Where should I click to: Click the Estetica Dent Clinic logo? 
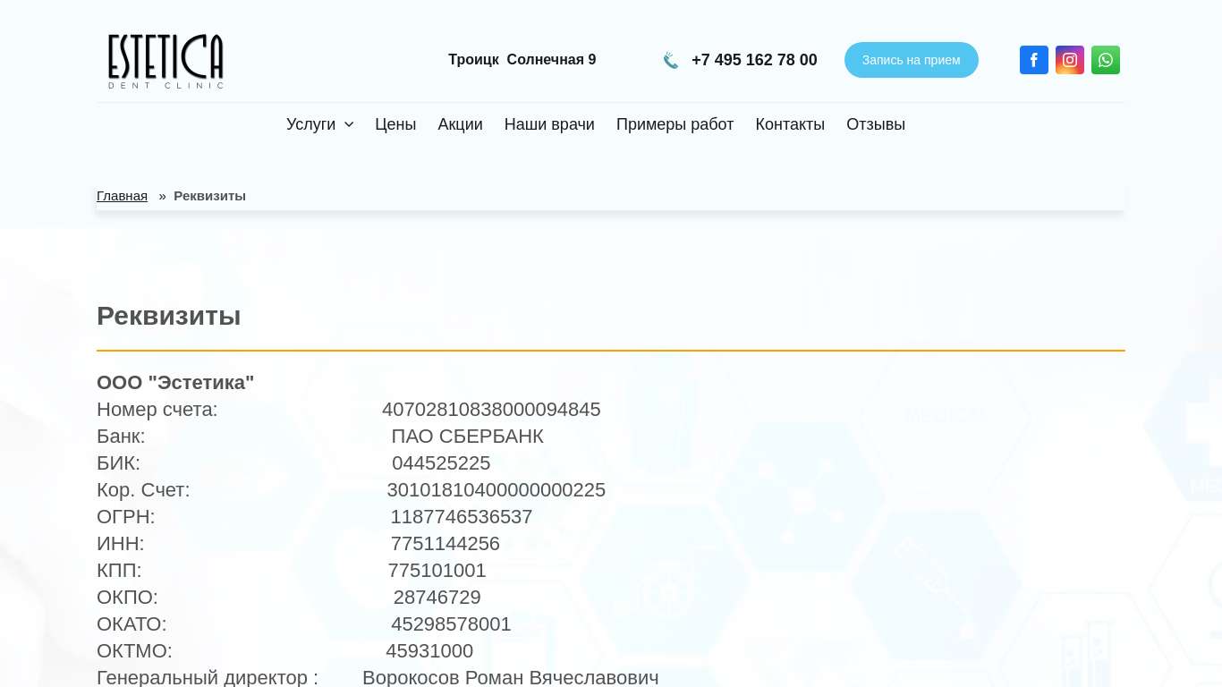(165, 61)
